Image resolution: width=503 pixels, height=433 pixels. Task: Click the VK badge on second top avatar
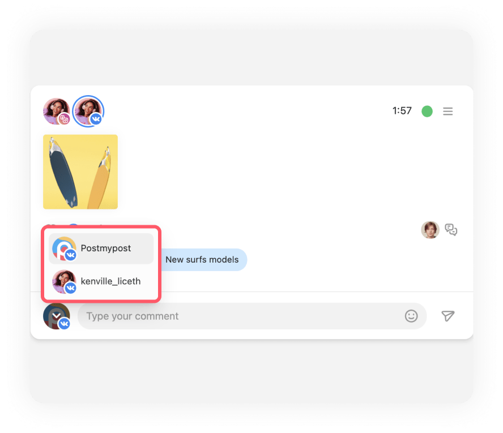(x=96, y=119)
